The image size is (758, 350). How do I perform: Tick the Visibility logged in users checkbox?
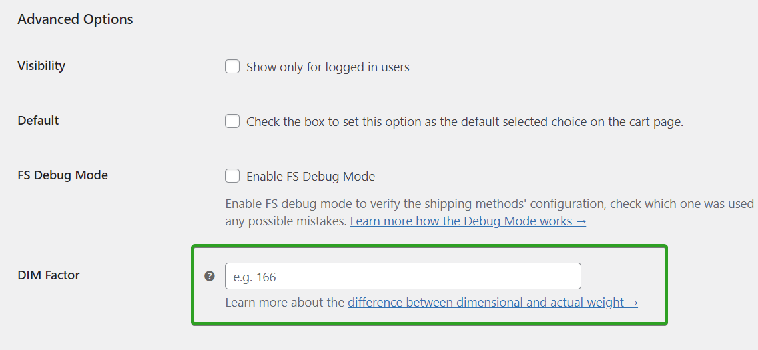pos(232,66)
